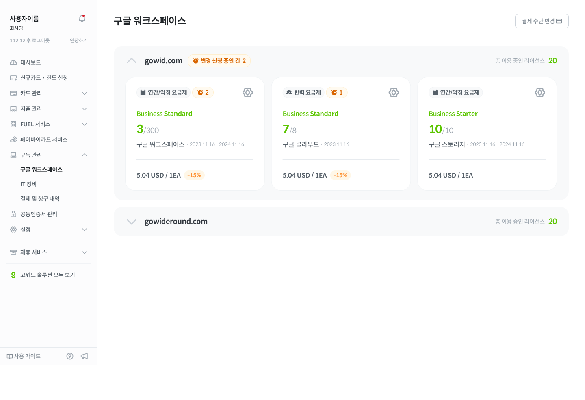Click the pending-change badge showing 2 on 3/300 card
The width and height of the screenshot is (585, 400).
(203, 92)
